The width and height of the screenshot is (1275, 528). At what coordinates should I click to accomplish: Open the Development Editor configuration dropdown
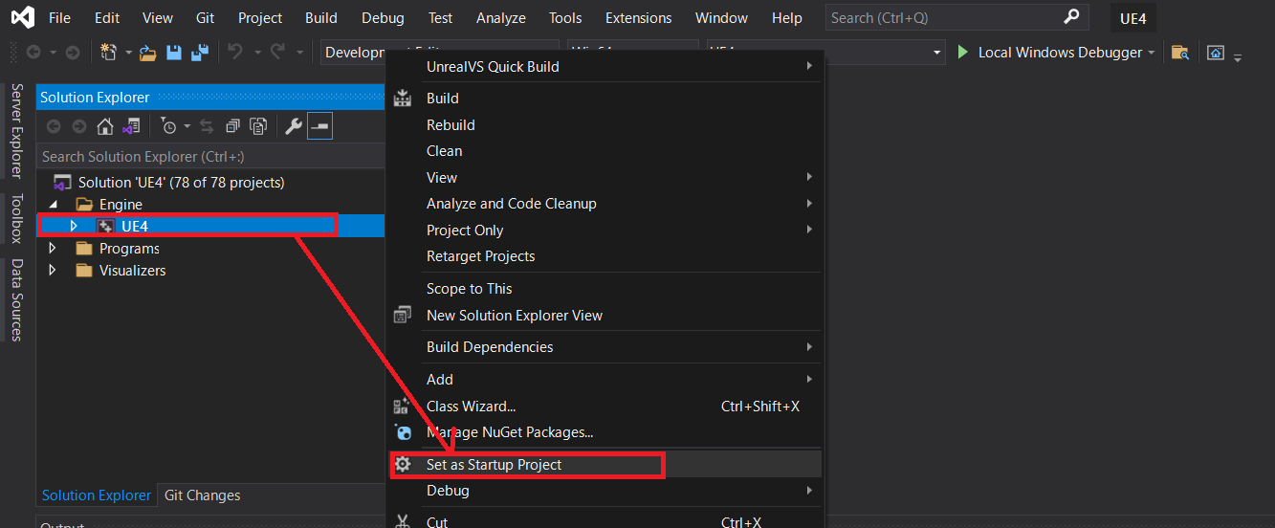440,53
